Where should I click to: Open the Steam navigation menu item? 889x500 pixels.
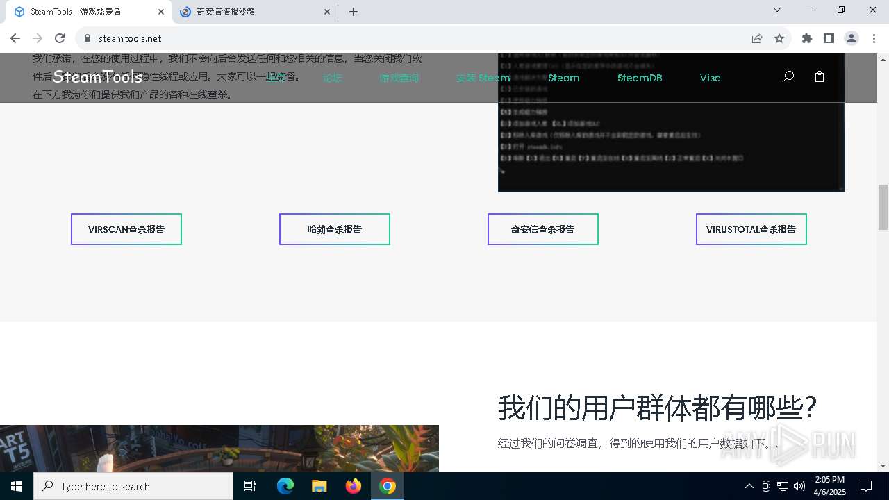563,78
